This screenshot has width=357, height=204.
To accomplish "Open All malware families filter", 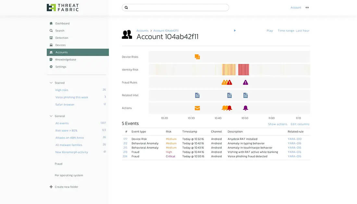I will click(68, 145).
